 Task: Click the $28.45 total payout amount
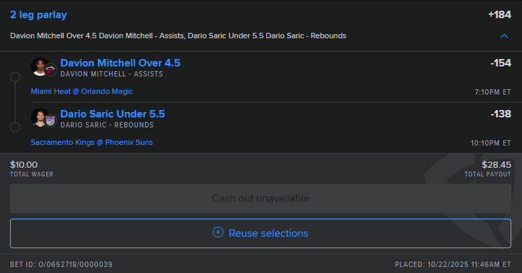click(497, 165)
